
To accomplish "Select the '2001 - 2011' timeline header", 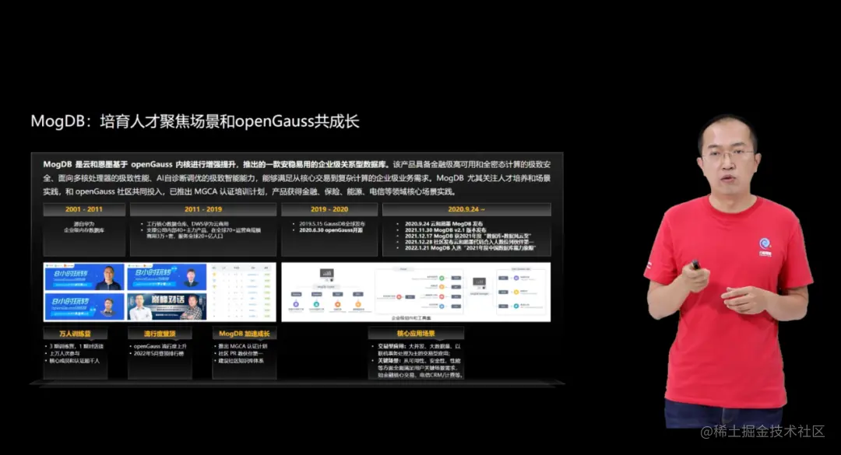I will click(84, 209).
